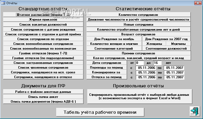This screenshot has width=203, height=119.
Task: Focus the children age 'до' field with 16
Action: tap(157, 63)
